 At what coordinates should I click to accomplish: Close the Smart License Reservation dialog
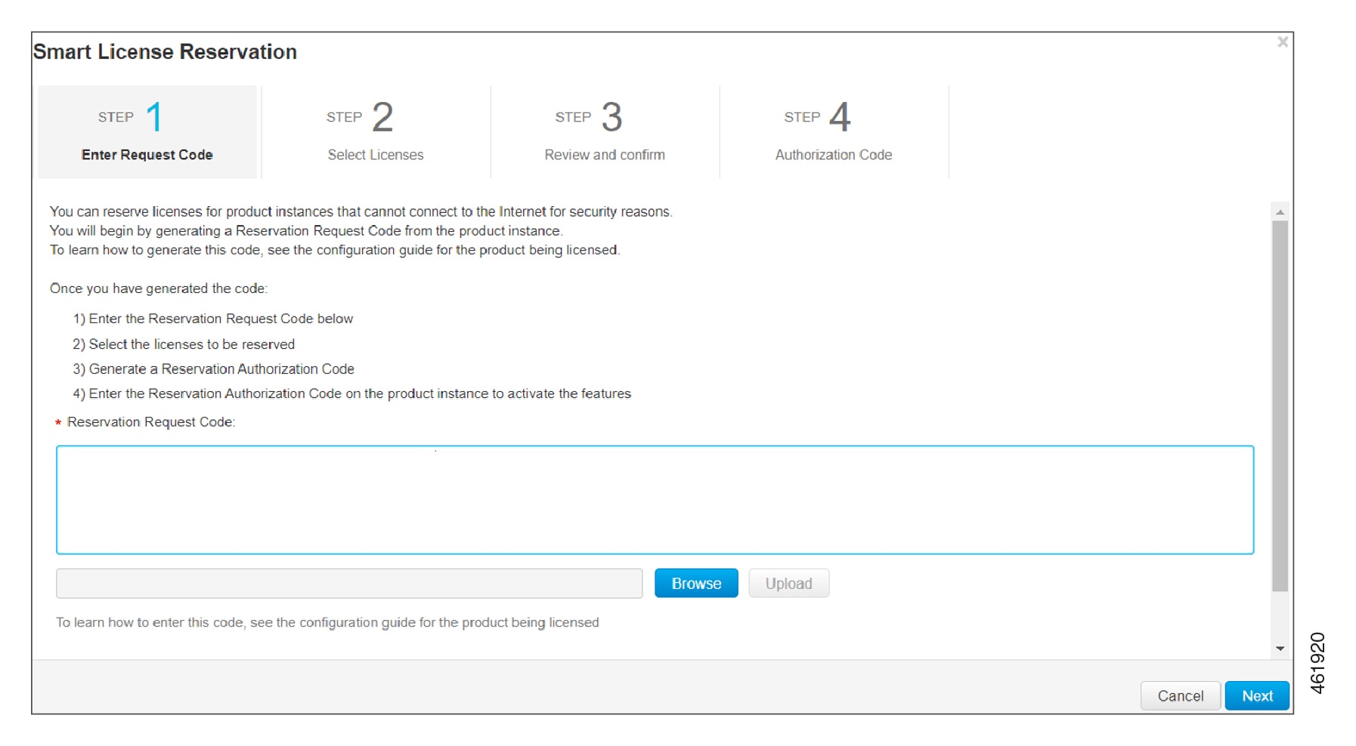coord(1282,42)
